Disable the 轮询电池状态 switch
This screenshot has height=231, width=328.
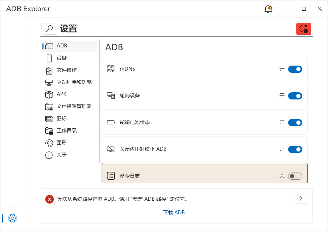[x=295, y=123]
